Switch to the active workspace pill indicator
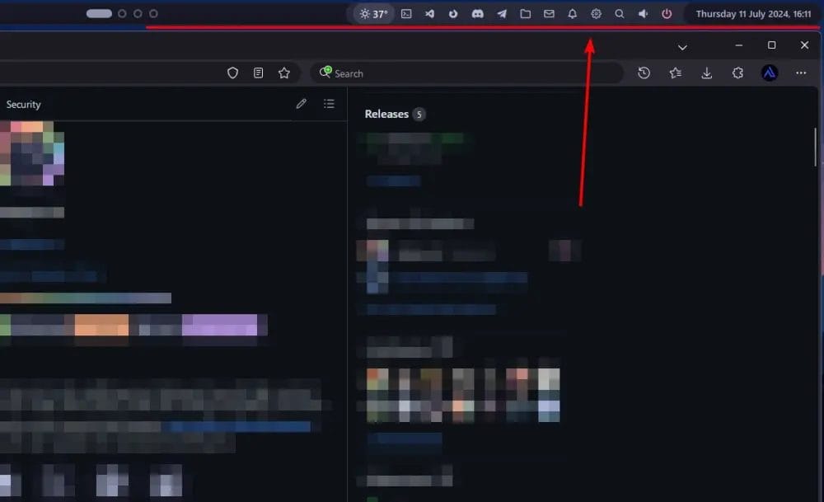The width and height of the screenshot is (824, 502). click(x=99, y=14)
